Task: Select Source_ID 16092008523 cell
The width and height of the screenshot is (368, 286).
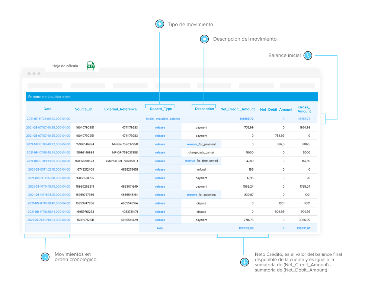Action: (x=84, y=161)
